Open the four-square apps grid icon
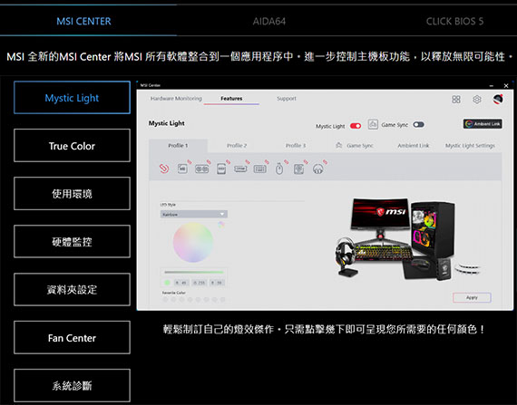517x405 pixels. (x=456, y=99)
